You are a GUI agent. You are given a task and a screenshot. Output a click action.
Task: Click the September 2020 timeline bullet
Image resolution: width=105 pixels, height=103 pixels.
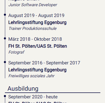(x=5, y=96)
